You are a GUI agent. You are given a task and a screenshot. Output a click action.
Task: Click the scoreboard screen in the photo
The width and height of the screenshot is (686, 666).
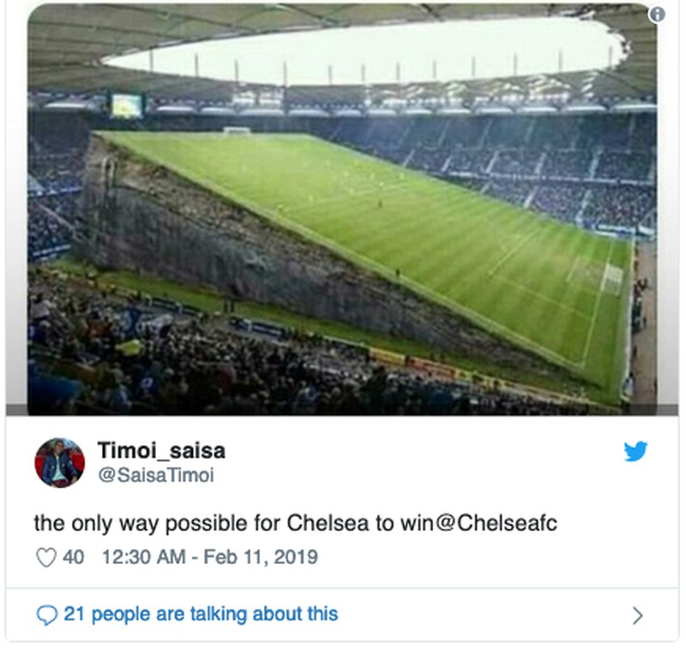click(x=126, y=105)
